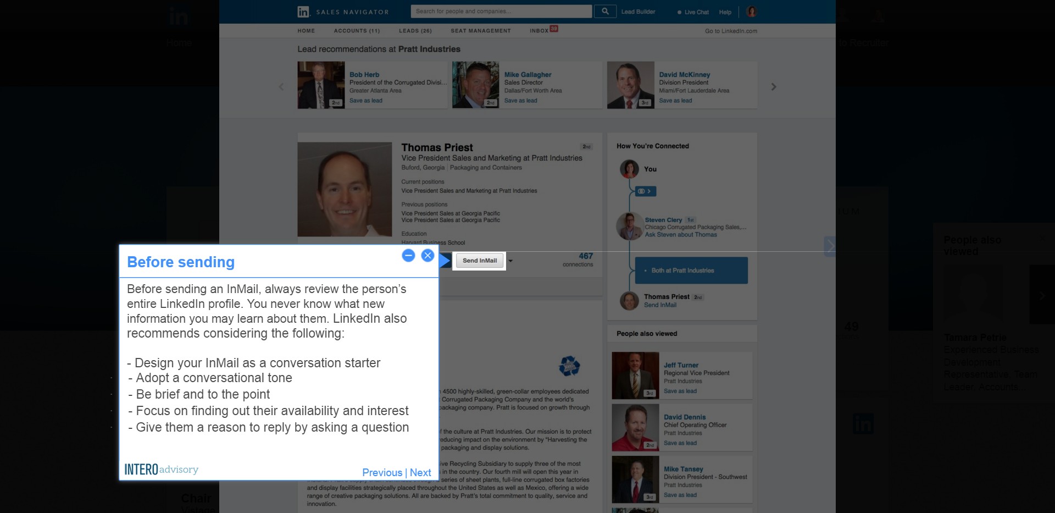Open the Leads (26) tab

point(415,31)
